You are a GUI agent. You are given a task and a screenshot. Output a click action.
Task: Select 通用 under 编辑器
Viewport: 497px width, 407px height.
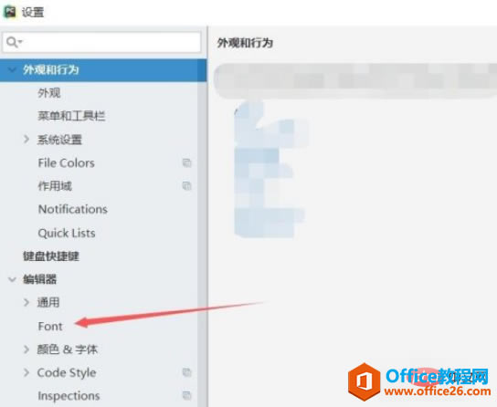(48, 303)
